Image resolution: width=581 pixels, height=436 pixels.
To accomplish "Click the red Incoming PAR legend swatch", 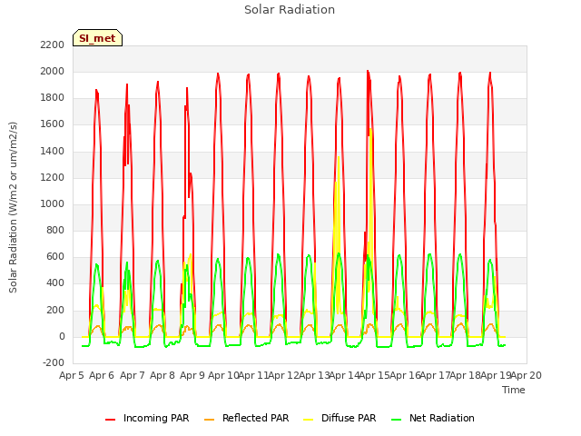I will pos(111,420).
